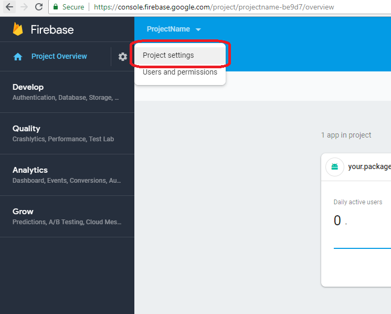Click browser back arrow button

pyautogui.click(x=9, y=7)
